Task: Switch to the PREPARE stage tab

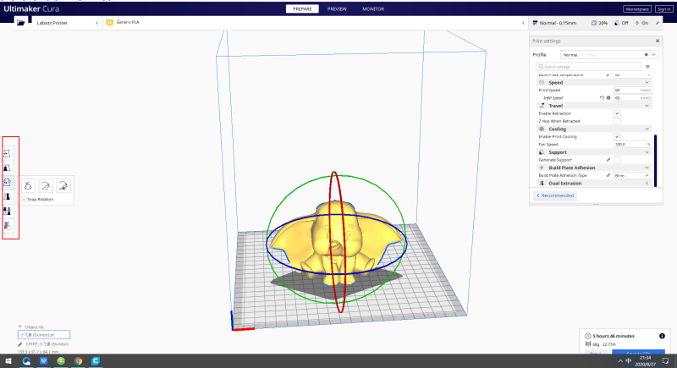Action: 302,9
